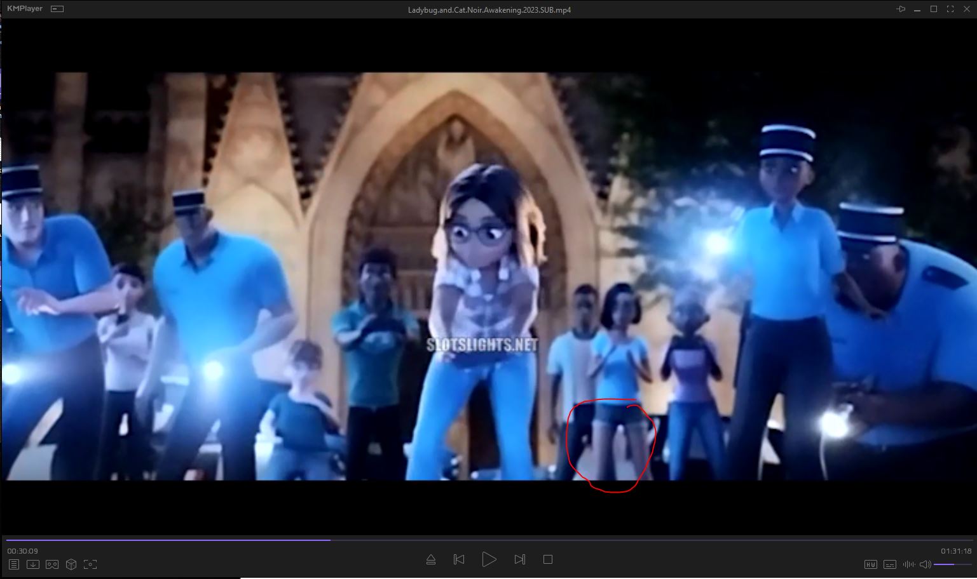Click the download/open URL icon
The width and height of the screenshot is (977, 579).
(x=33, y=564)
